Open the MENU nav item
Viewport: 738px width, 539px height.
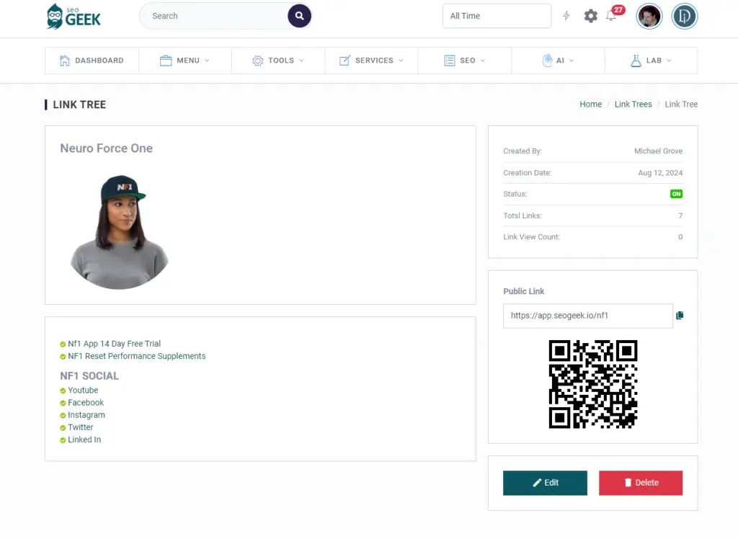pyautogui.click(x=185, y=61)
